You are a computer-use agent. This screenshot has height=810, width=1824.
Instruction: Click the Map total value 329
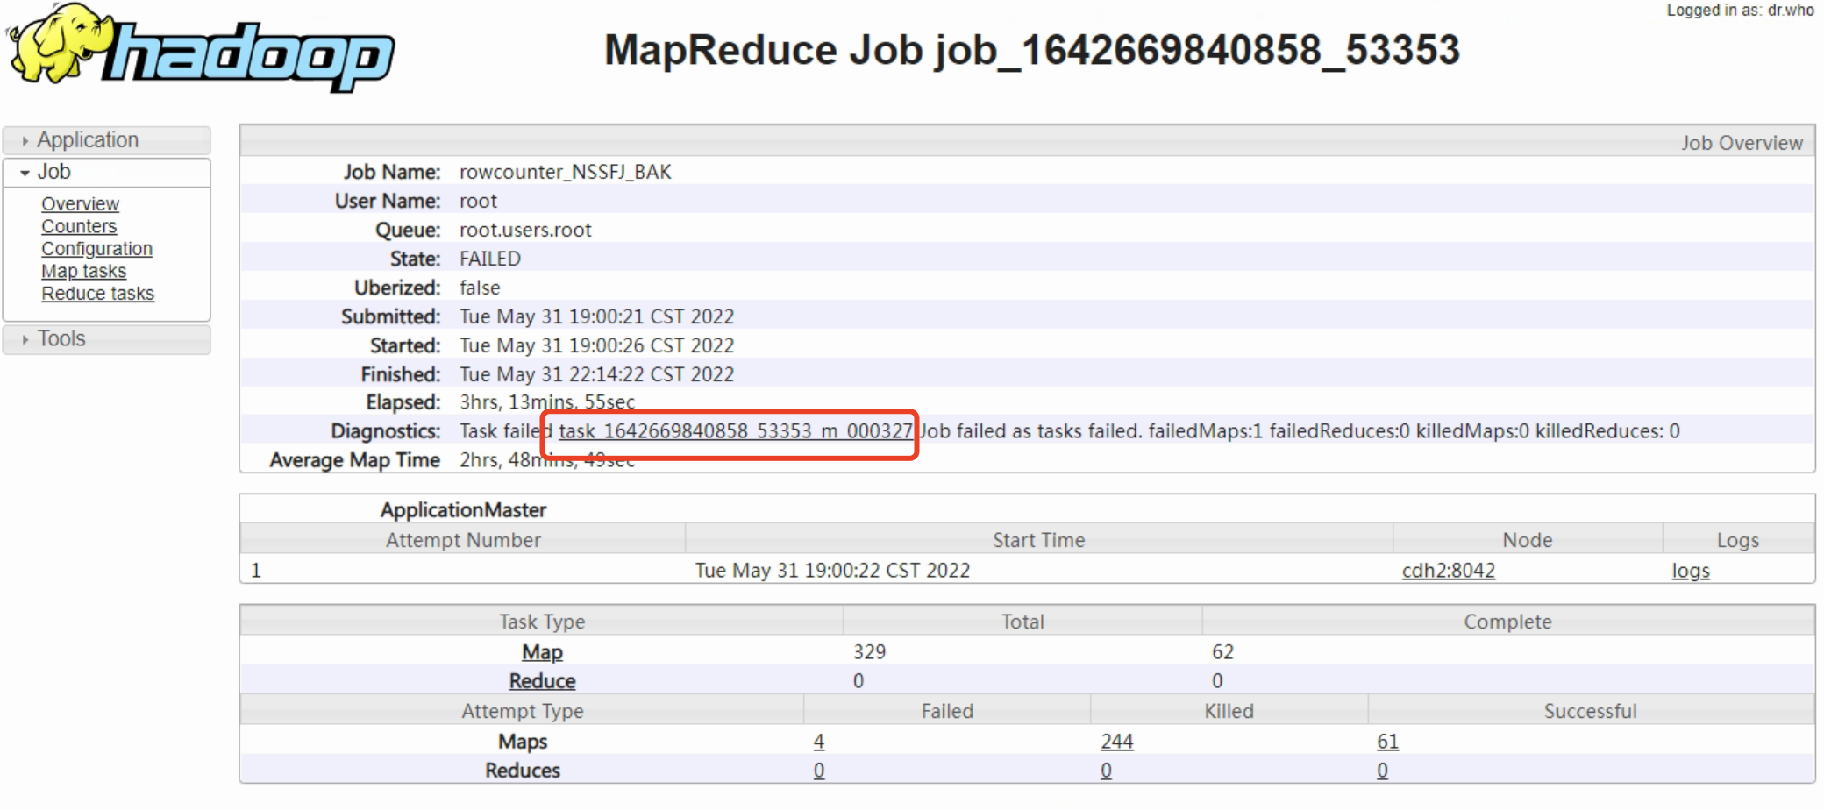pyautogui.click(x=869, y=652)
